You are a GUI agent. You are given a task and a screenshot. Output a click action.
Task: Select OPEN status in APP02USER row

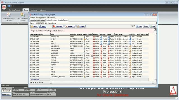[76, 53]
